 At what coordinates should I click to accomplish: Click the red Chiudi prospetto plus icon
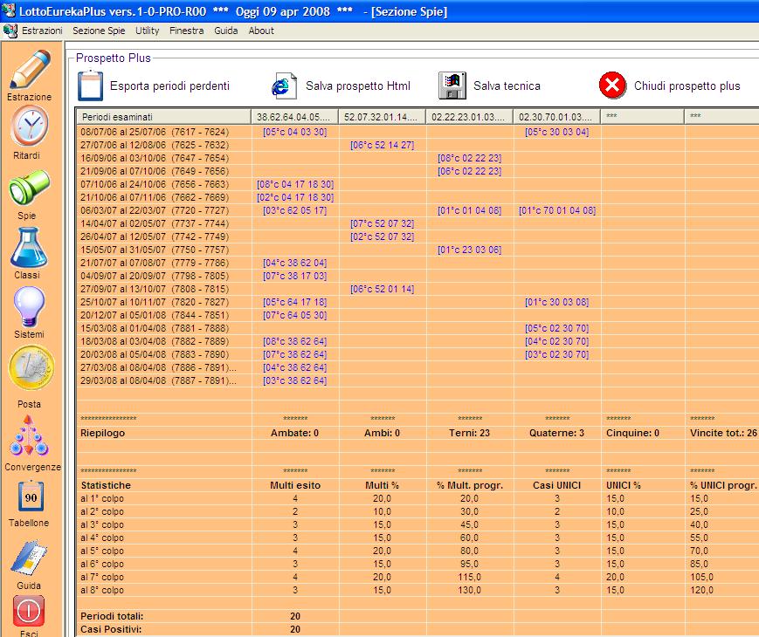(x=612, y=86)
